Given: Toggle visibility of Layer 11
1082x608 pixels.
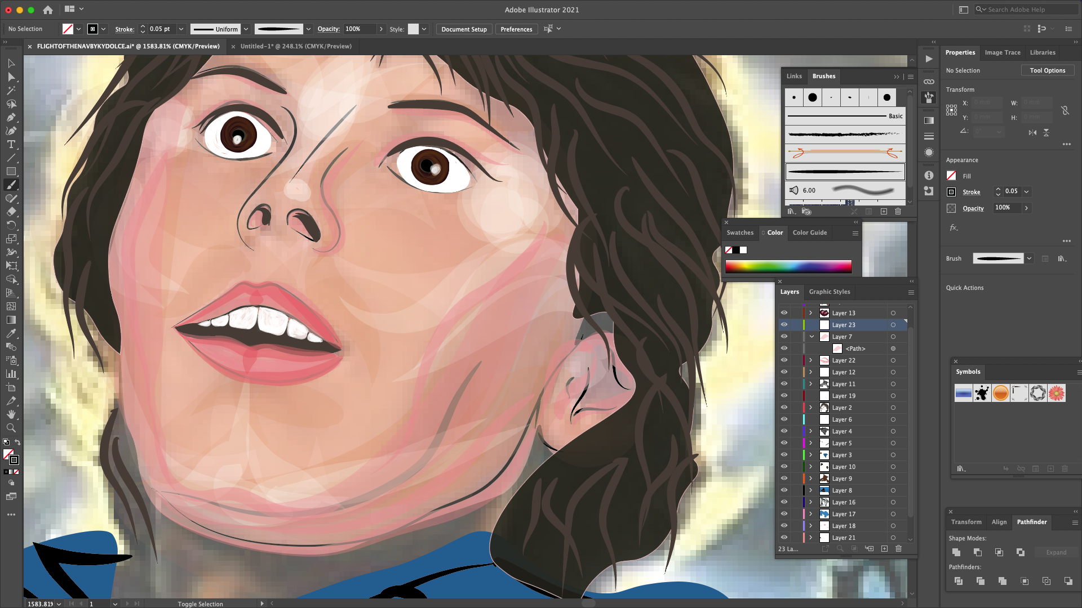Looking at the screenshot, I should (x=784, y=384).
